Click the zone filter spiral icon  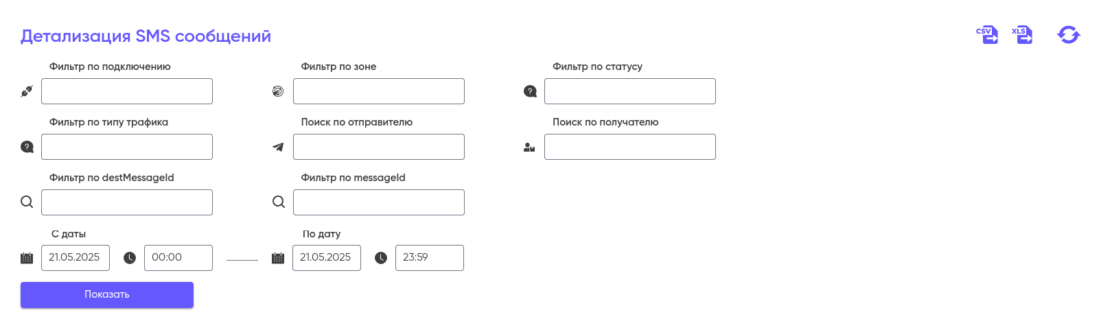[278, 91]
